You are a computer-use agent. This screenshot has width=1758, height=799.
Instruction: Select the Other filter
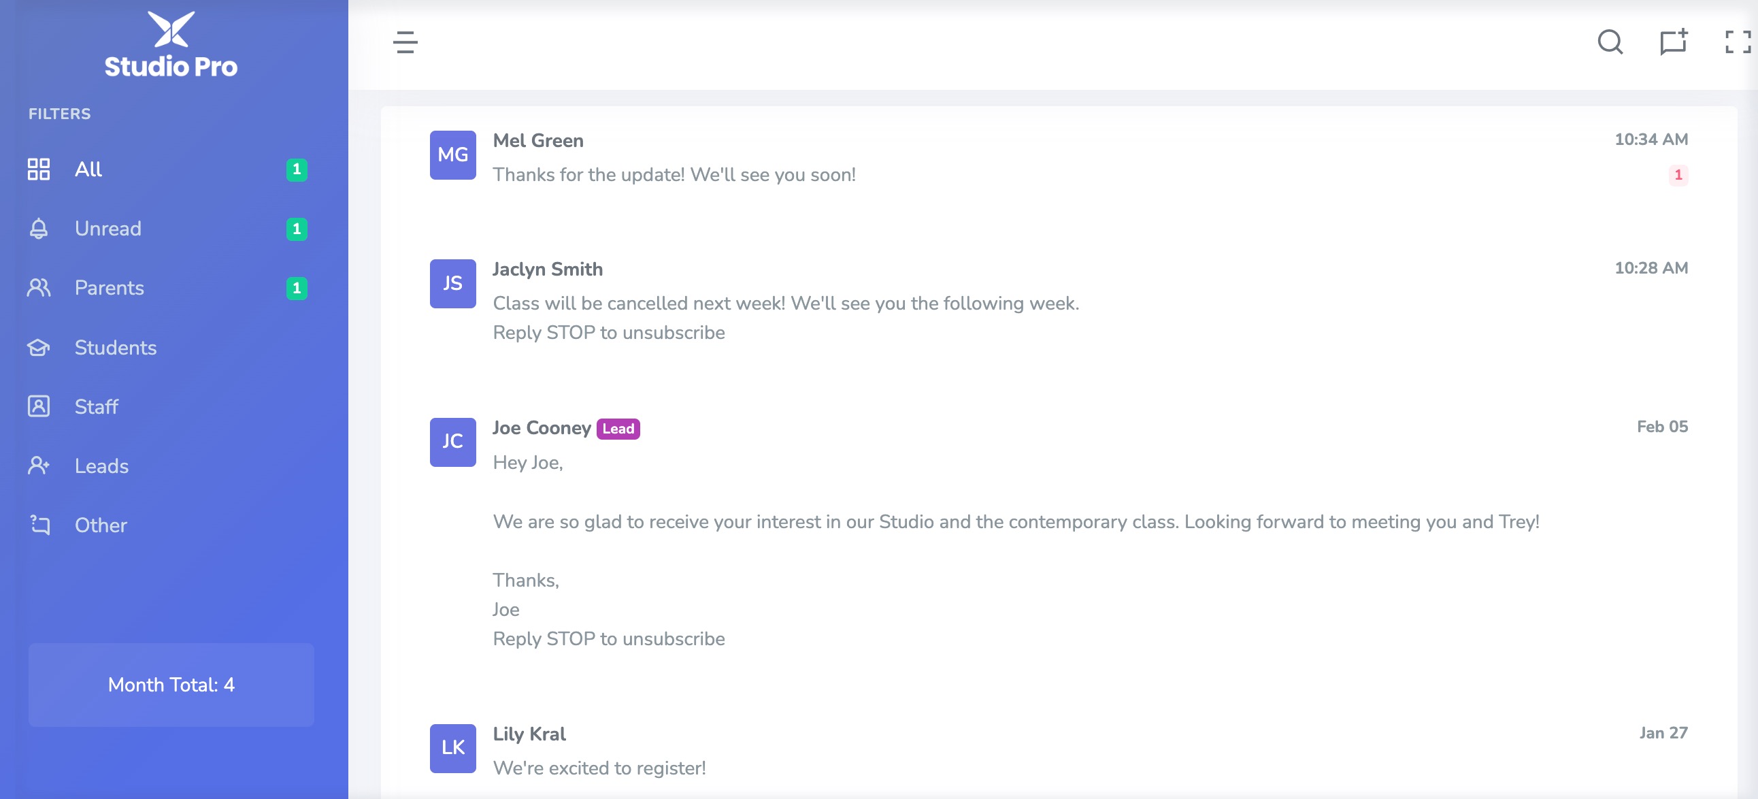click(167, 525)
